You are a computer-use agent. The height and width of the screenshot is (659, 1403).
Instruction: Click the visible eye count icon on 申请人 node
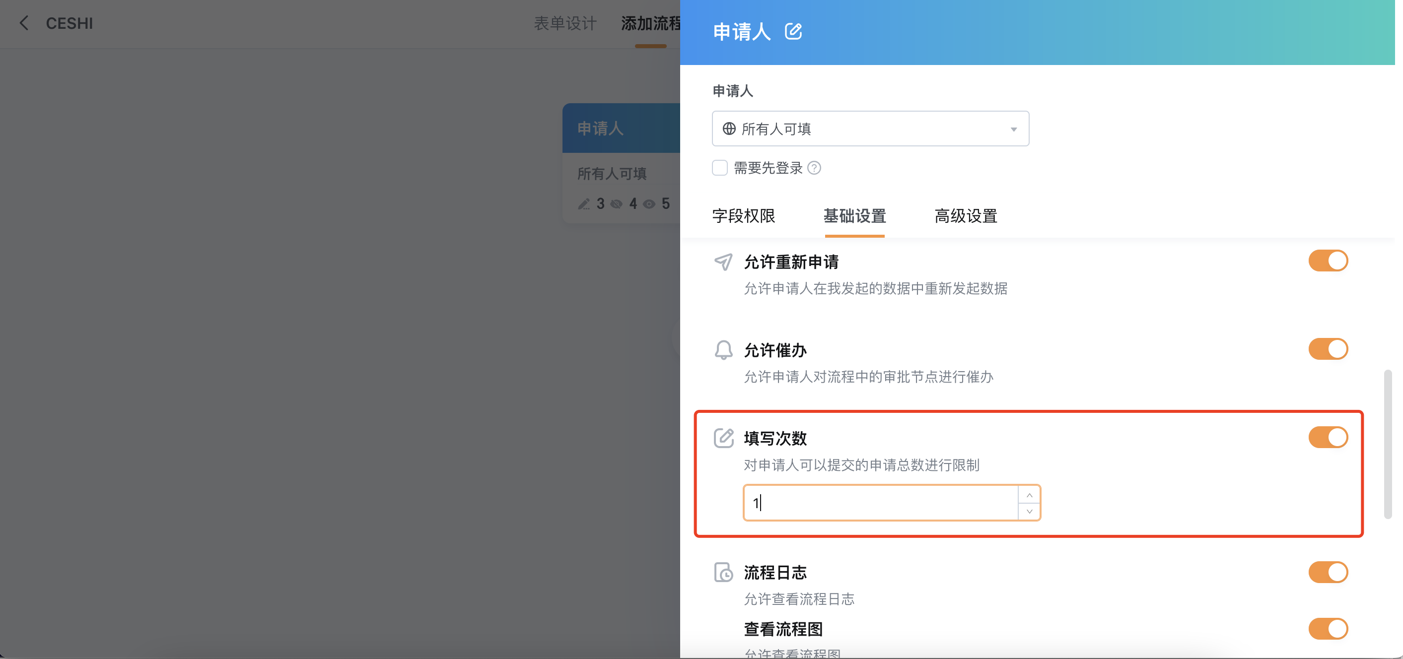(649, 204)
